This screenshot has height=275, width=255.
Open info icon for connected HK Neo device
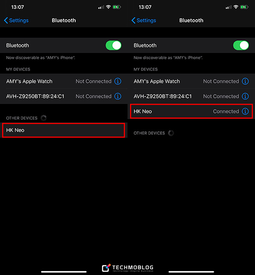(245, 111)
